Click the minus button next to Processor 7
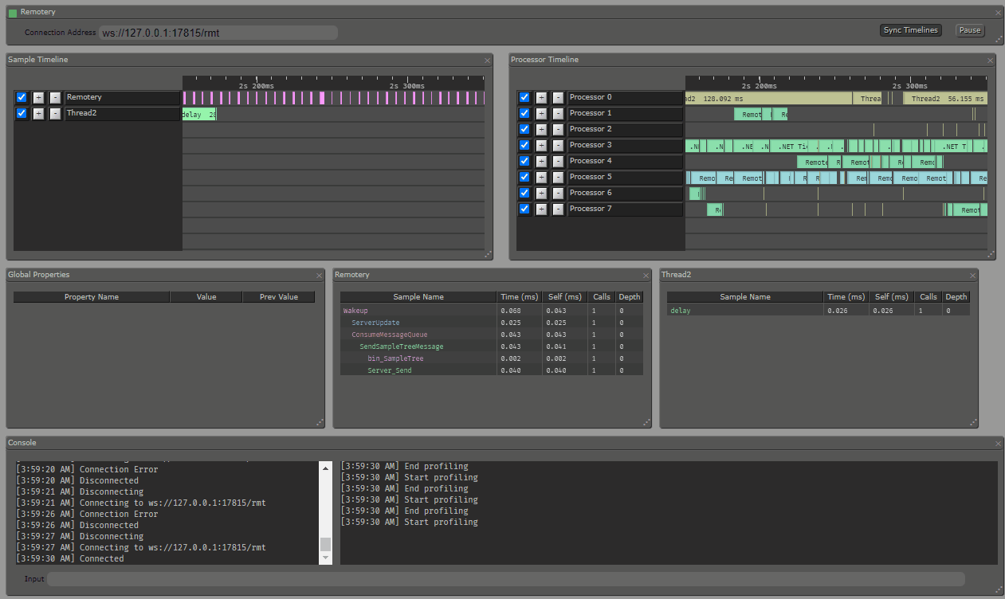Screen dimensions: 1005x599 pyautogui.click(x=558, y=209)
